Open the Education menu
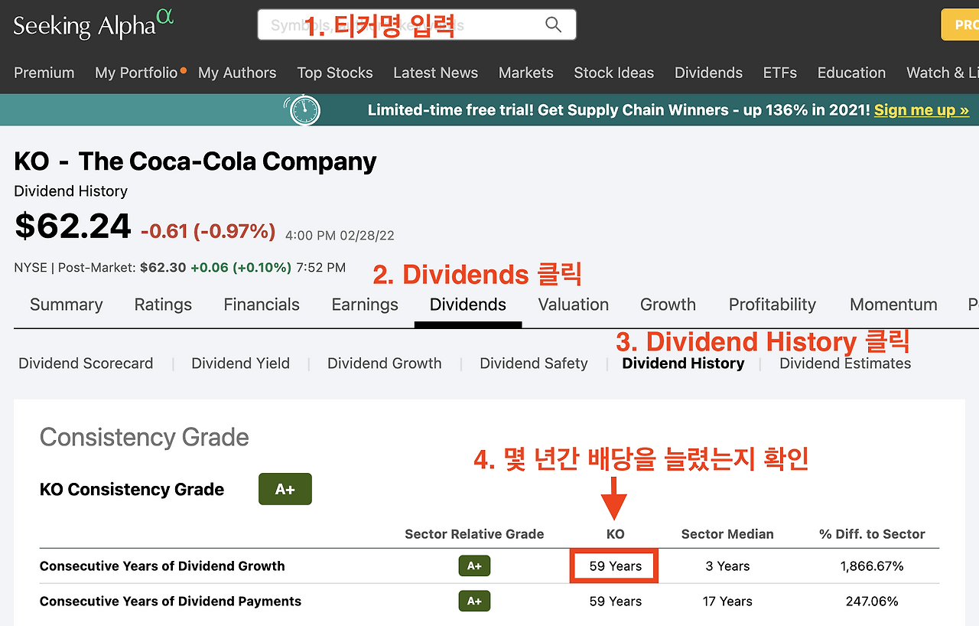The image size is (979, 626). point(851,73)
